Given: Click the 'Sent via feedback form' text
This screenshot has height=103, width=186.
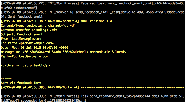Looking at the screenshot, I should click(21, 83).
